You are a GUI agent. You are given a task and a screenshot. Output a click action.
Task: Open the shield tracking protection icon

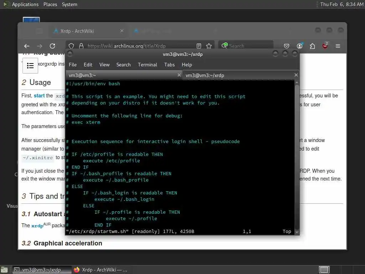coord(71,46)
